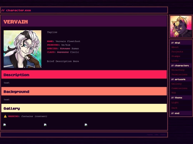Screen dimensions: 193x144
Task: Click the '// theme' sidebar heading
Action: pos(177,97)
